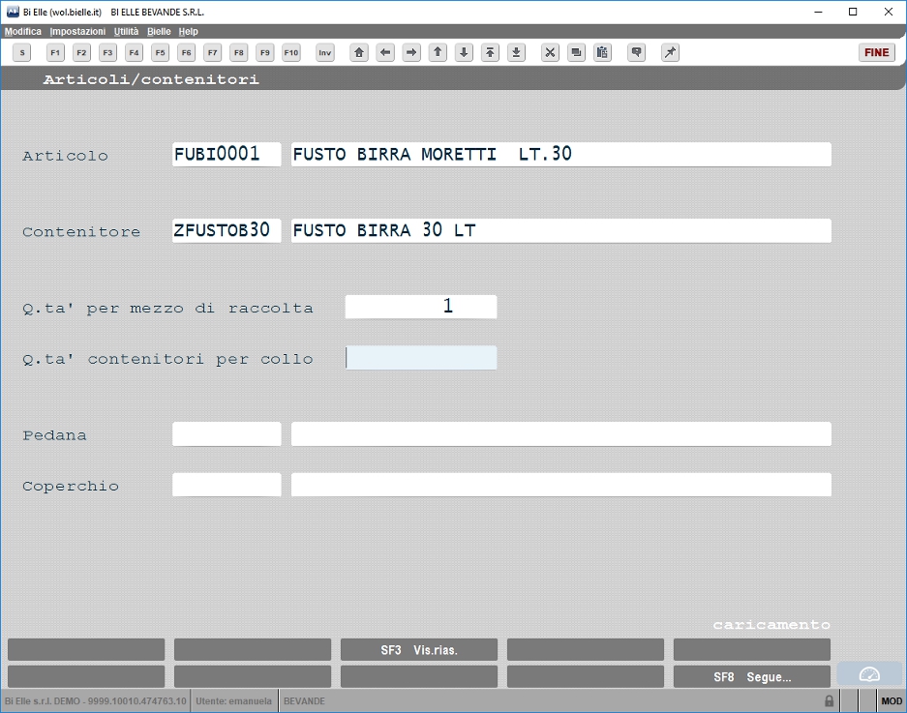The height and width of the screenshot is (713, 907).
Task: Click the pushpin icon in the toolbar
Action: pos(670,52)
